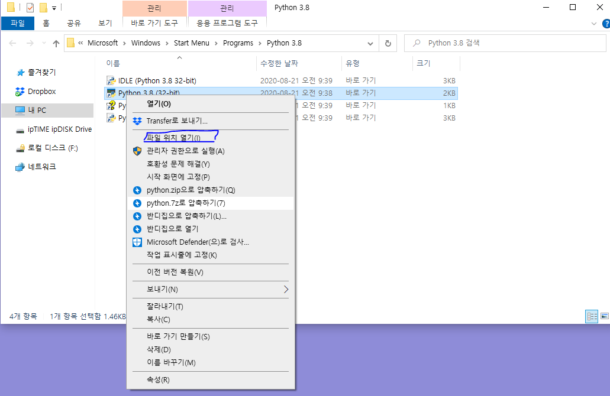Screen dimensions: 610x396
Task: Switch to large icons view in status bar
Action: coord(604,316)
